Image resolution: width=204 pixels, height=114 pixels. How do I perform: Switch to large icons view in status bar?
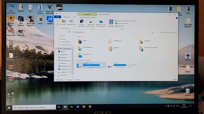pos(176,79)
